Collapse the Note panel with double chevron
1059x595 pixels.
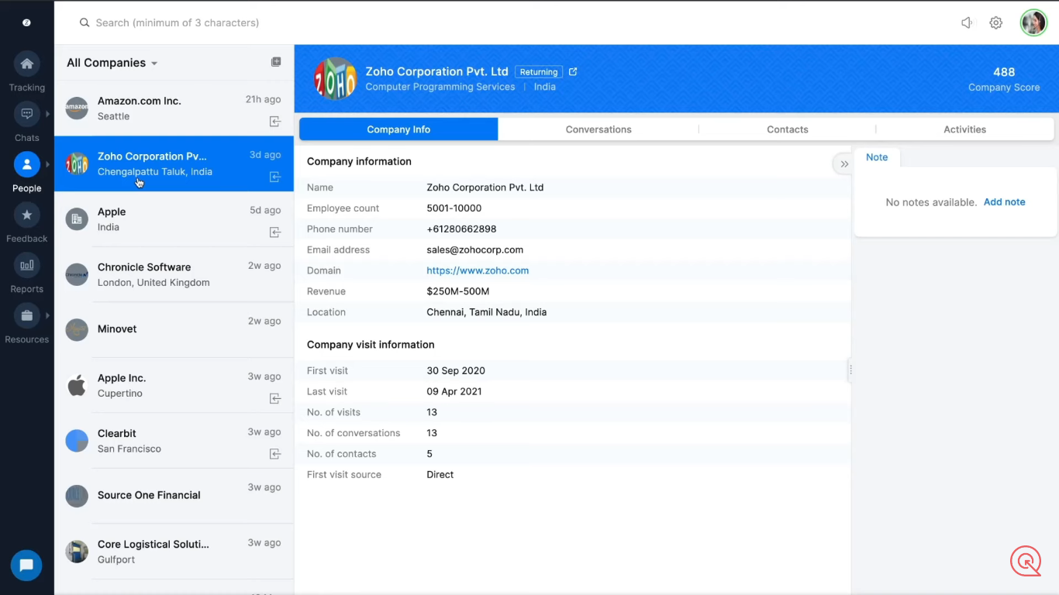(x=844, y=164)
